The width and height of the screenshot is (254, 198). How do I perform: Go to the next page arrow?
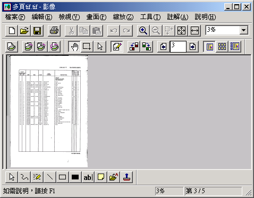(x=192, y=47)
